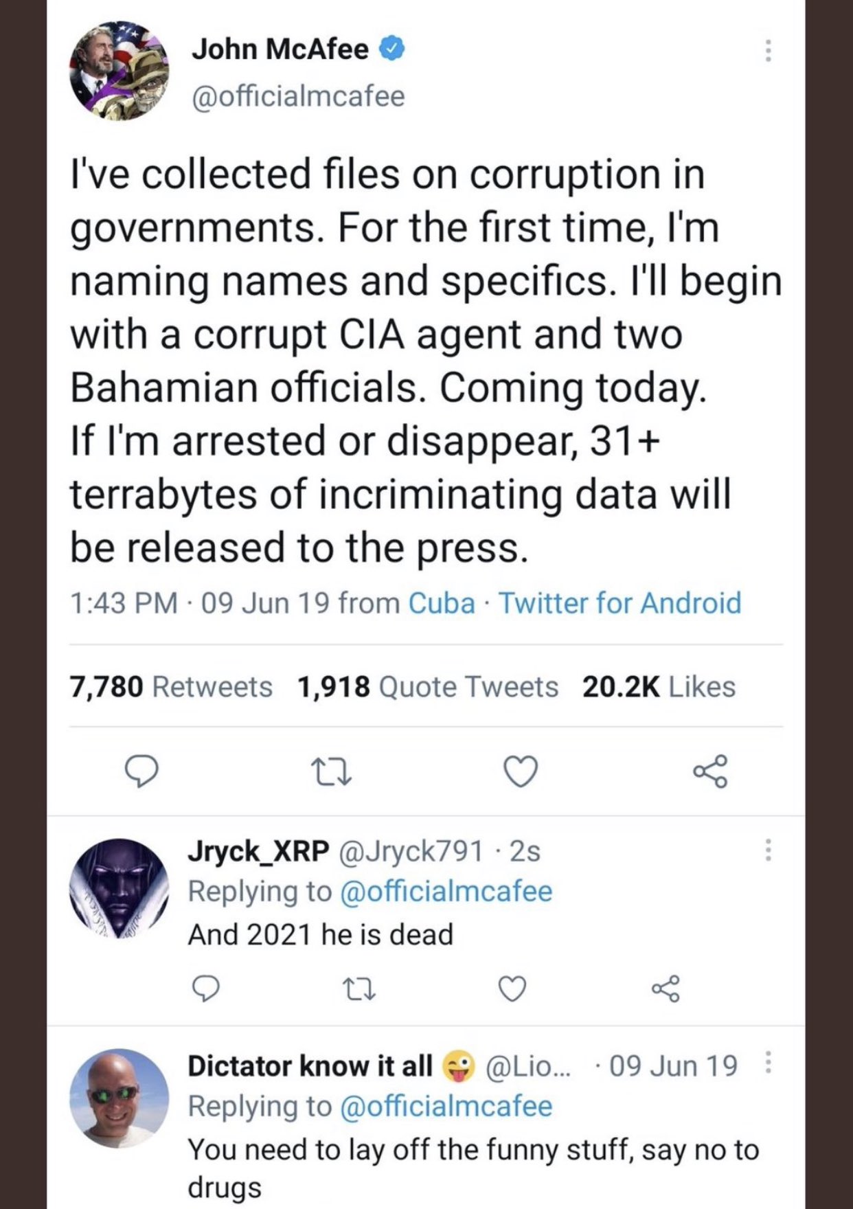Screen dimensions: 853x1209
Task: Click John McAfee's verified badge
Action: (x=392, y=49)
